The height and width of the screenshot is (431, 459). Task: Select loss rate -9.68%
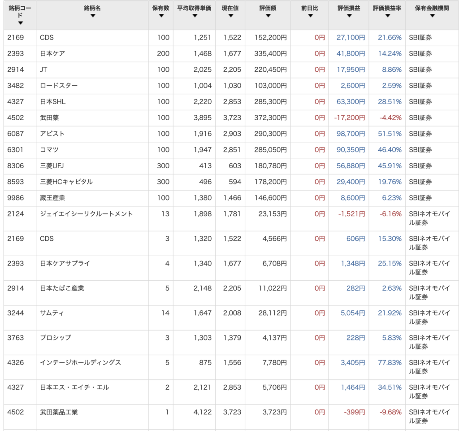[390, 412]
